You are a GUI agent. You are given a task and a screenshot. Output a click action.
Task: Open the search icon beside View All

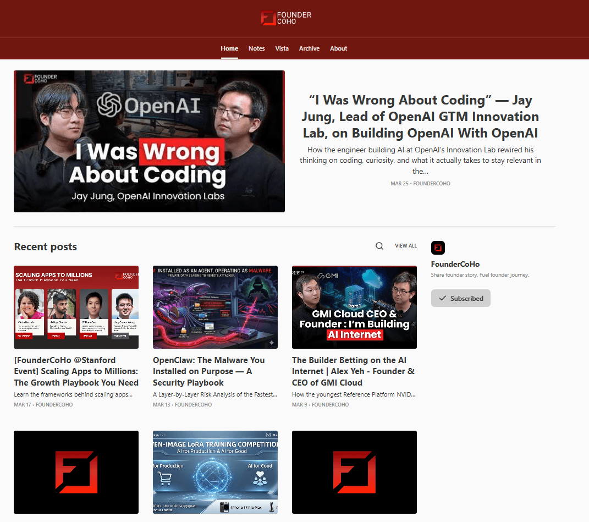coord(379,246)
